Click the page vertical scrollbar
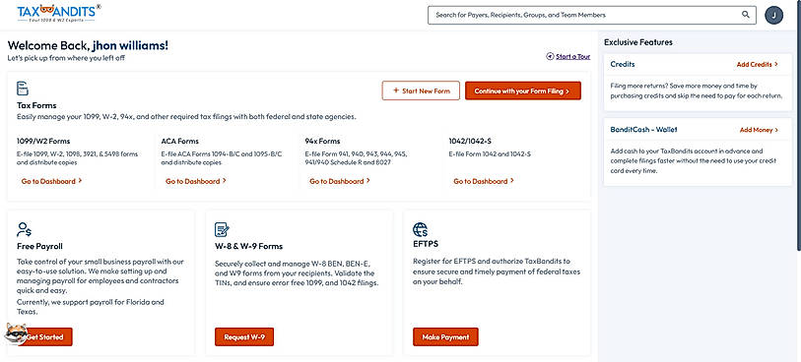The image size is (801, 362). coord(798,125)
